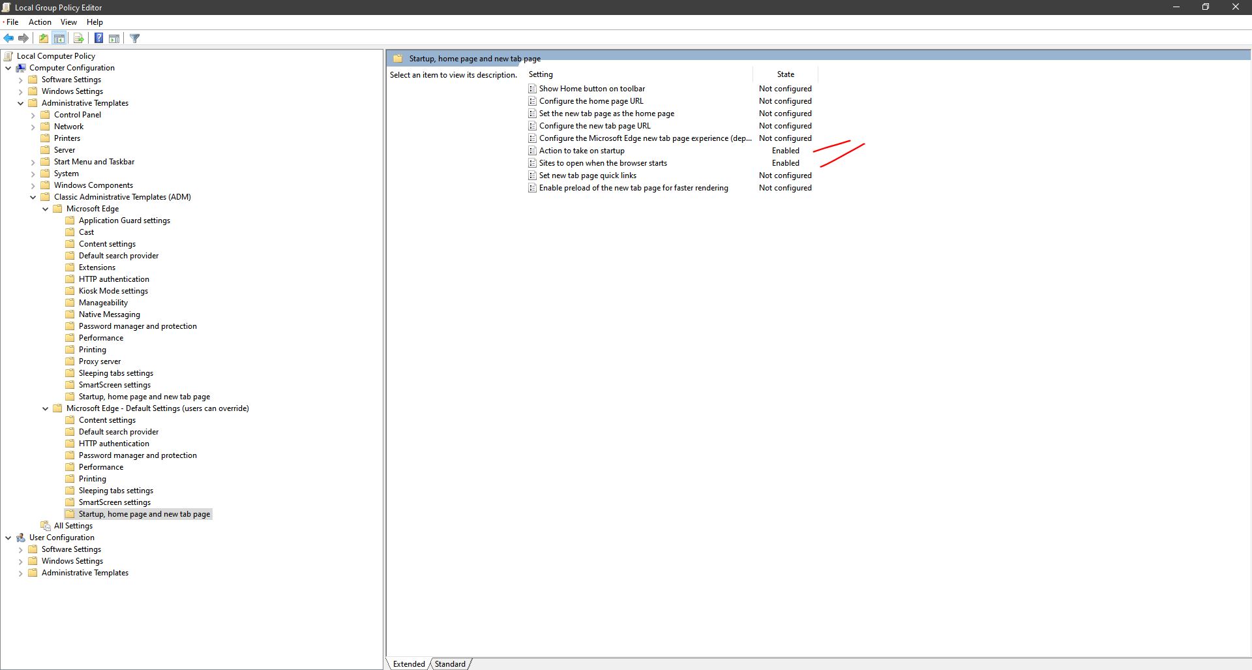
Task: Select 'Microsoft Edge - Default Settings (users can override)'
Action: click(x=158, y=408)
